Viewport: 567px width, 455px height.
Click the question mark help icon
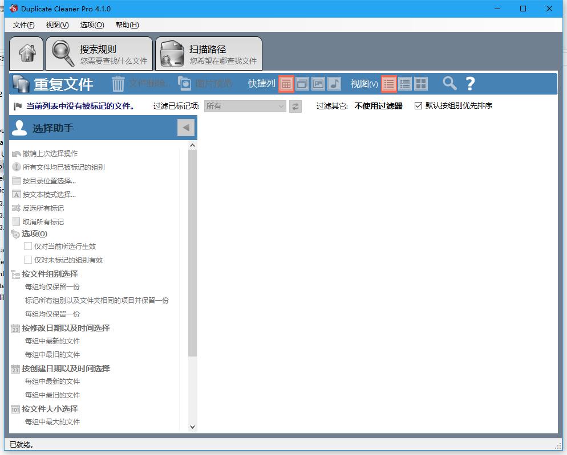click(x=470, y=84)
